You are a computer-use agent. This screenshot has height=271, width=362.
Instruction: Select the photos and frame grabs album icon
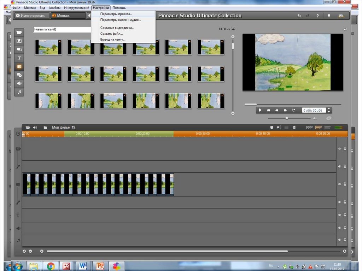click(x=19, y=66)
